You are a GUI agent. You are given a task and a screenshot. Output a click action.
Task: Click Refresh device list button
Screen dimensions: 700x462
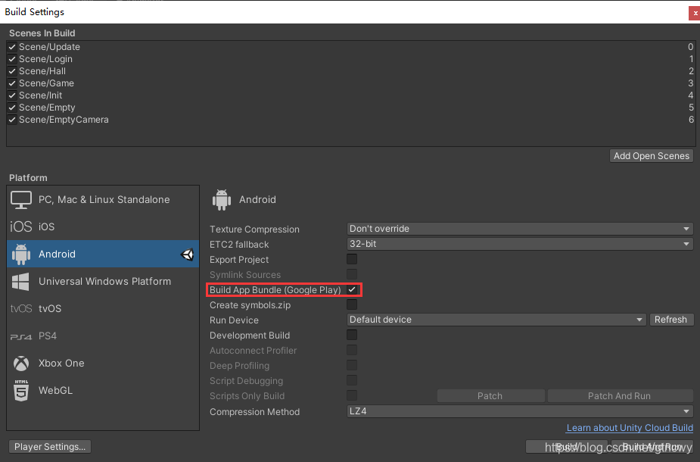click(671, 320)
